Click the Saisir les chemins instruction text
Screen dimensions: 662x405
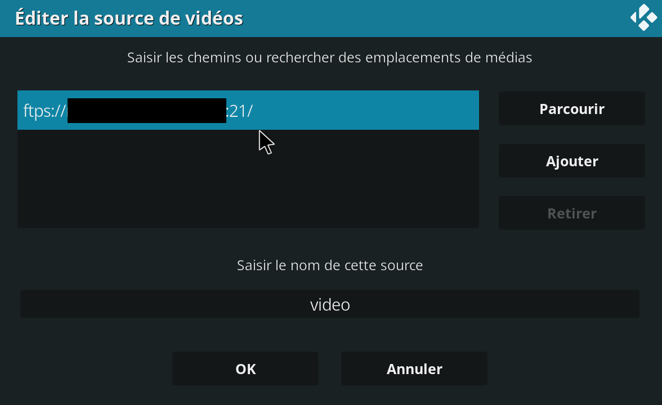pyautogui.click(x=329, y=57)
